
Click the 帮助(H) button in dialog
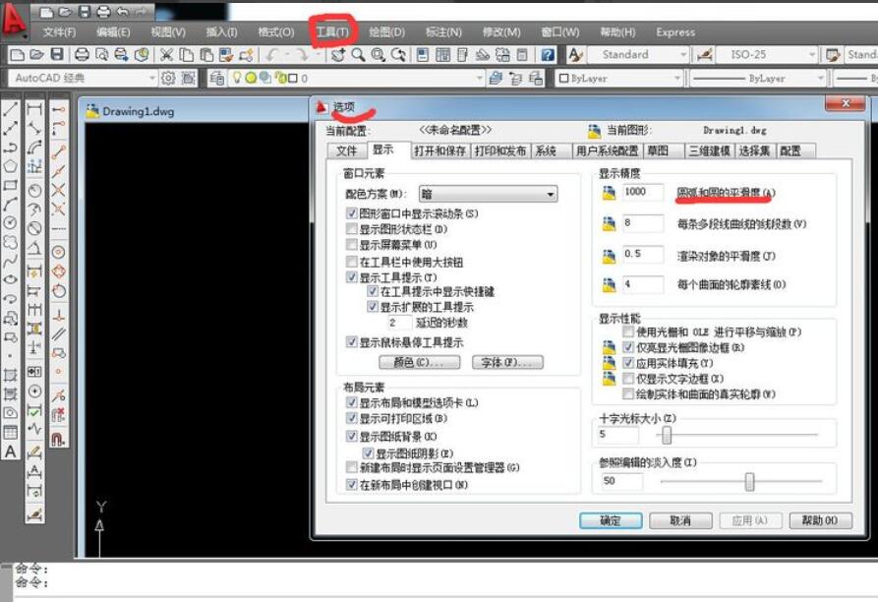tap(820, 520)
